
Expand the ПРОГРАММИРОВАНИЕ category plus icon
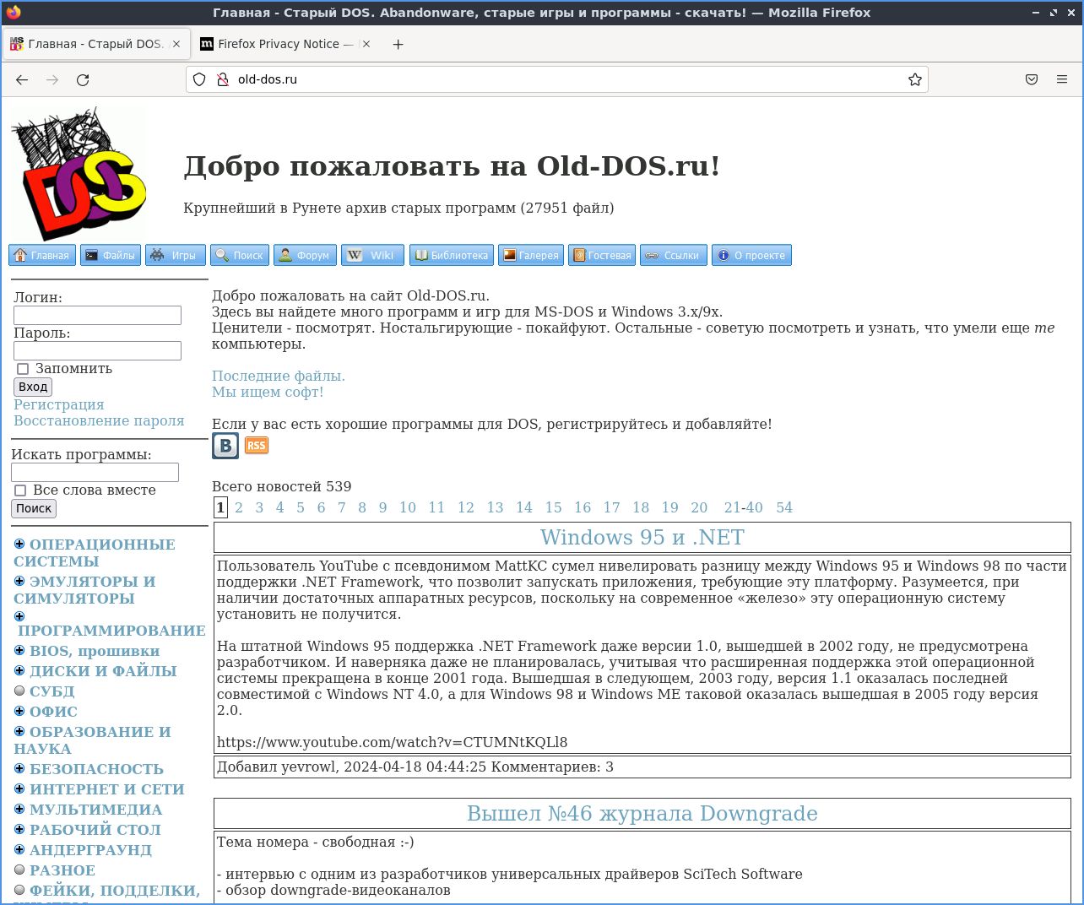coord(19,616)
